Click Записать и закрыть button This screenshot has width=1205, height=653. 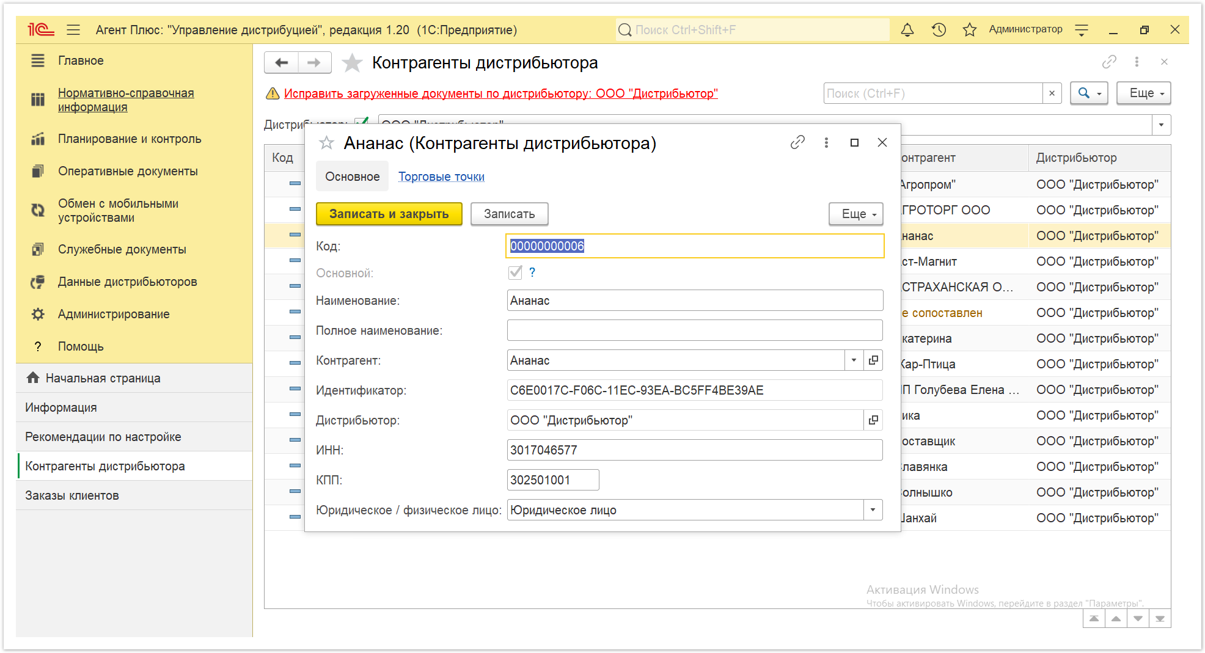(x=389, y=214)
